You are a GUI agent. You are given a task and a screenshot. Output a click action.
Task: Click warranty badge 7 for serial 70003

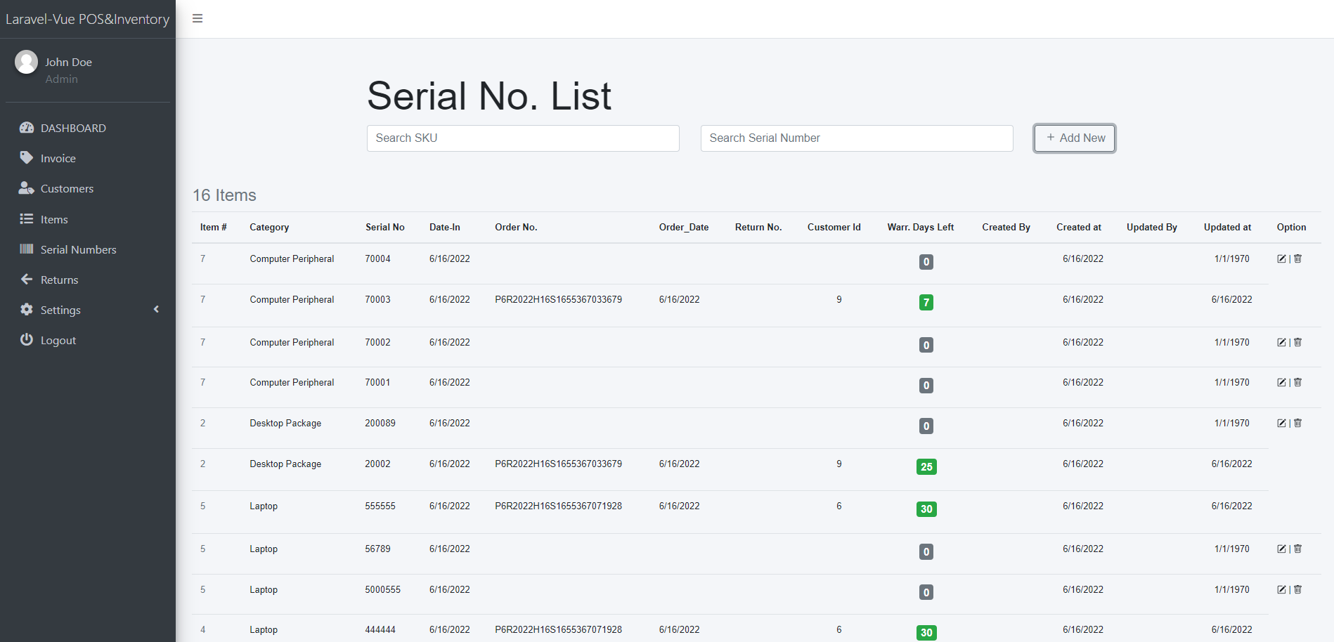[x=926, y=303]
